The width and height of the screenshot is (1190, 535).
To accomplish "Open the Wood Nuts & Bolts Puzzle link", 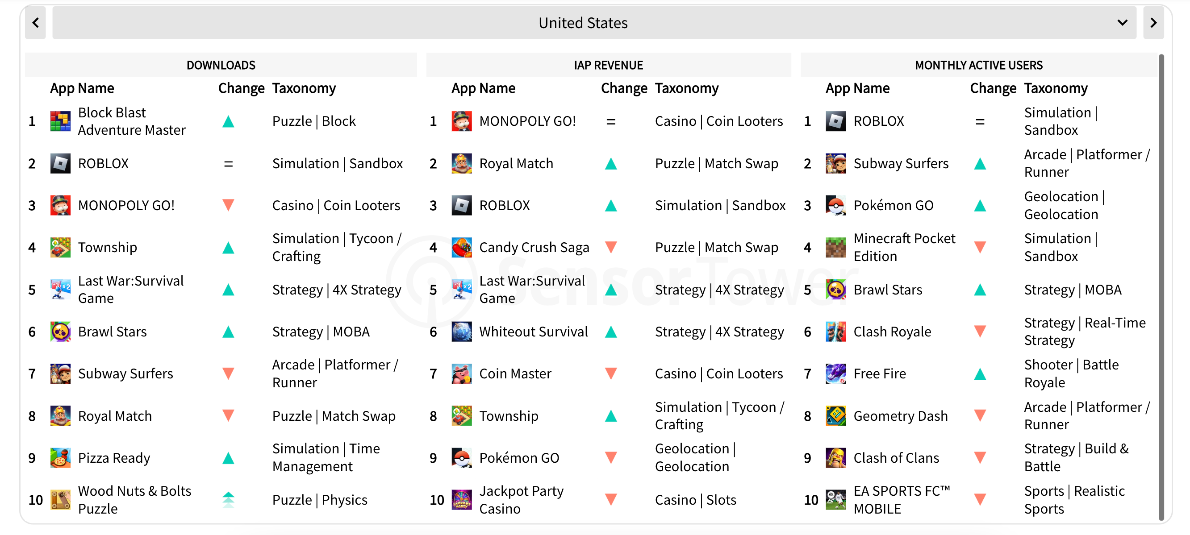I will coord(134,500).
